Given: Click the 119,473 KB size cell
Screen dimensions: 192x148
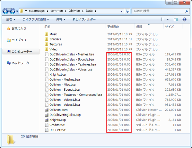Looking at the screenshot, I should coord(173,54).
